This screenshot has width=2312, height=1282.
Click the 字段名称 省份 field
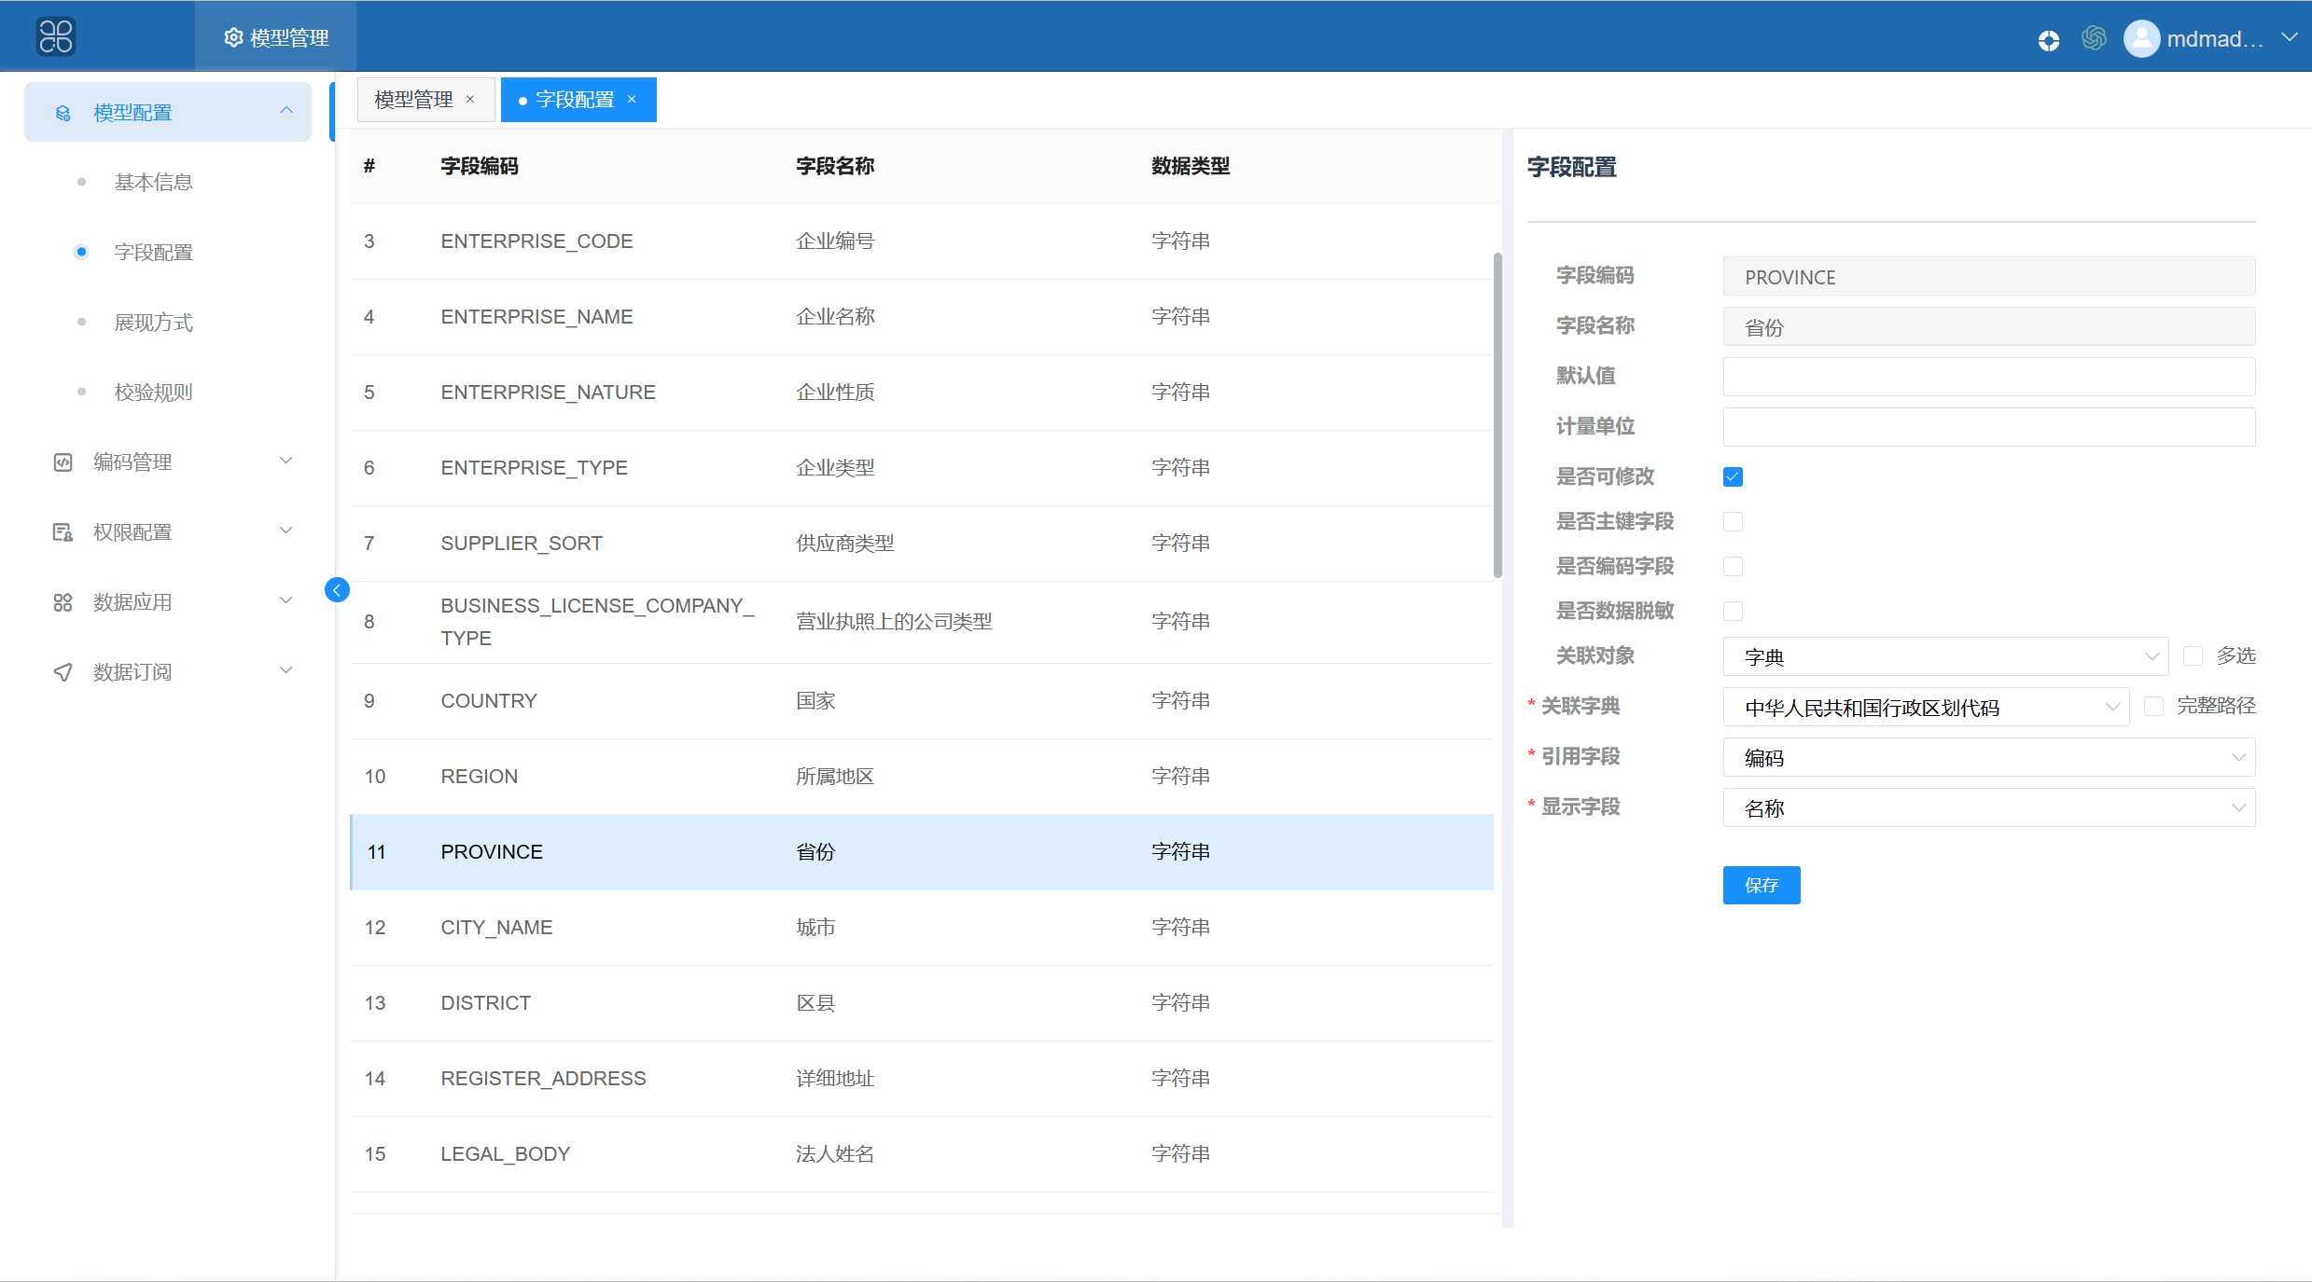[1989, 327]
